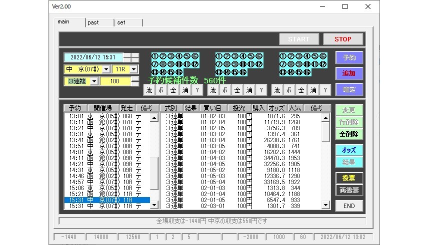Switch to the main tab
Viewport: 428px width, 245px height.
(x=69, y=22)
